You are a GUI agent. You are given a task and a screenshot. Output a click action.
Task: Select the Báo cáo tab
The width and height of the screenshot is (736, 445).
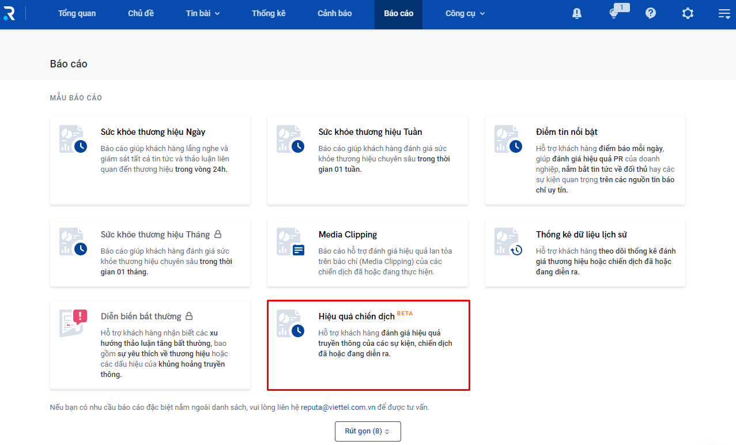point(398,13)
